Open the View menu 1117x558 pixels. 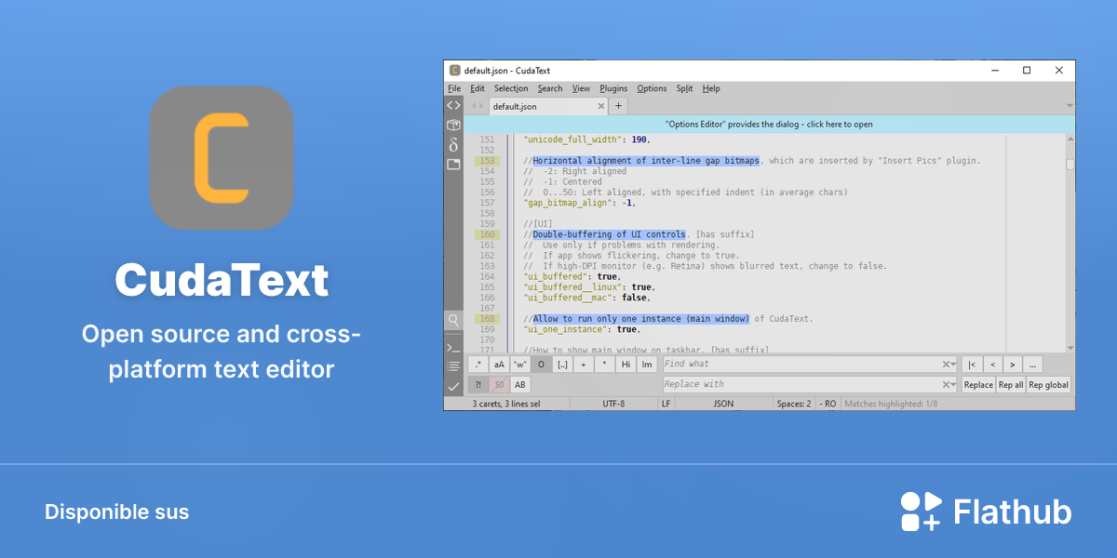(581, 88)
